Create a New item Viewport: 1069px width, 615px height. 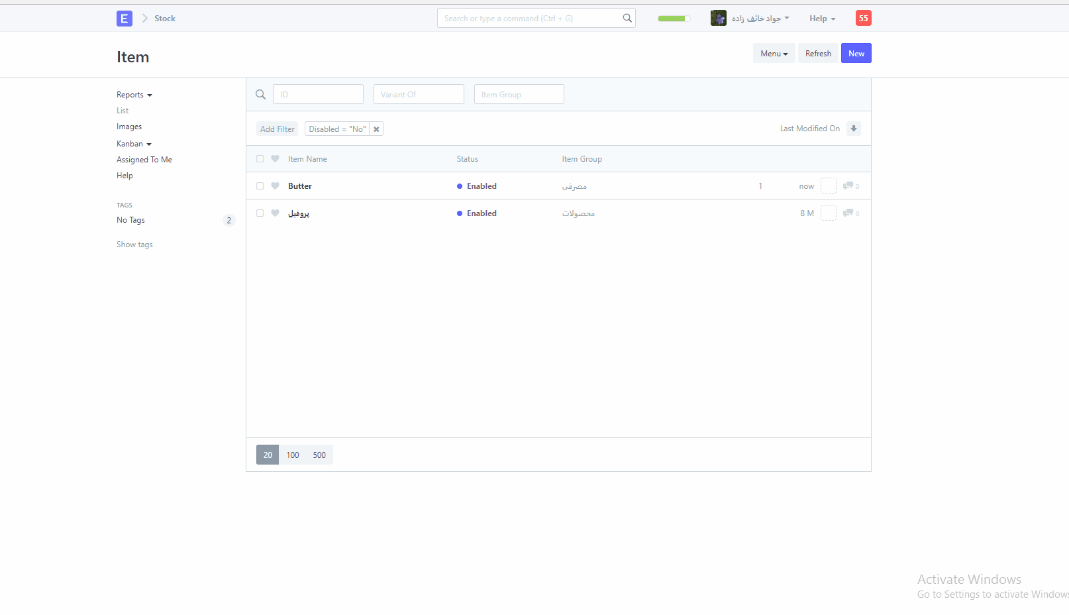coord(856,53)
